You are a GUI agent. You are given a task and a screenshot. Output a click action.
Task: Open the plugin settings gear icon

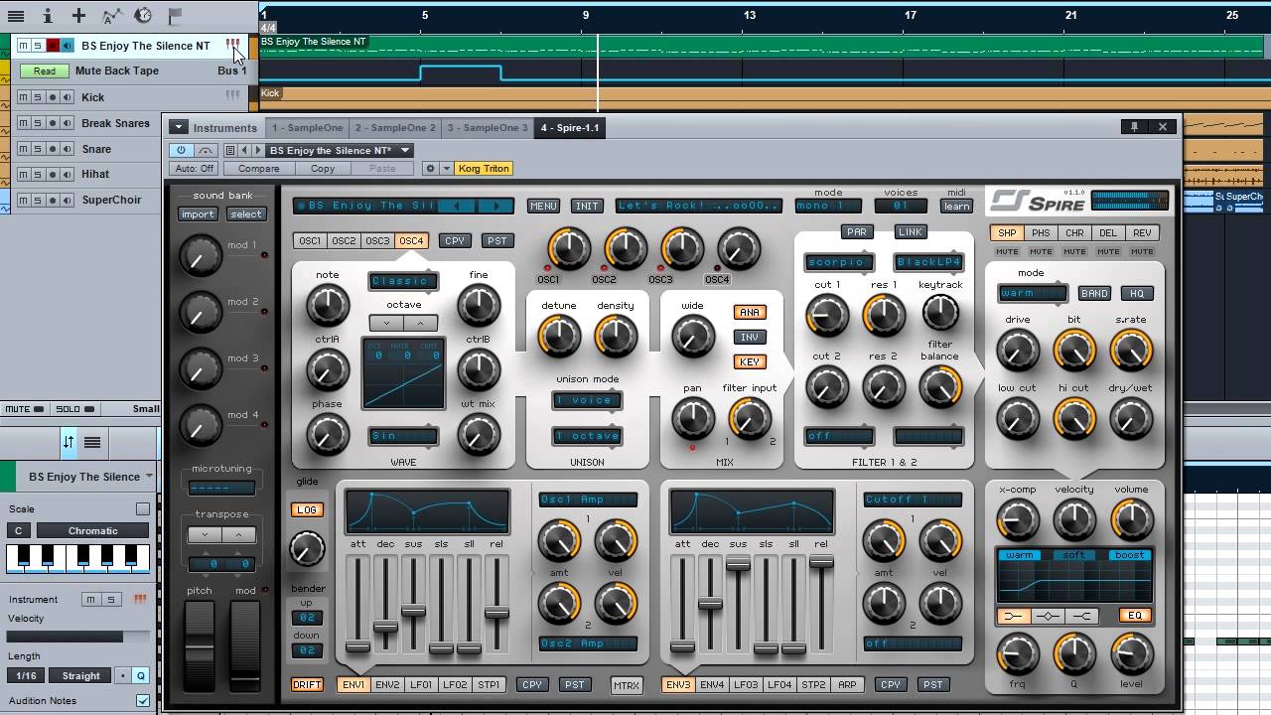431,169
